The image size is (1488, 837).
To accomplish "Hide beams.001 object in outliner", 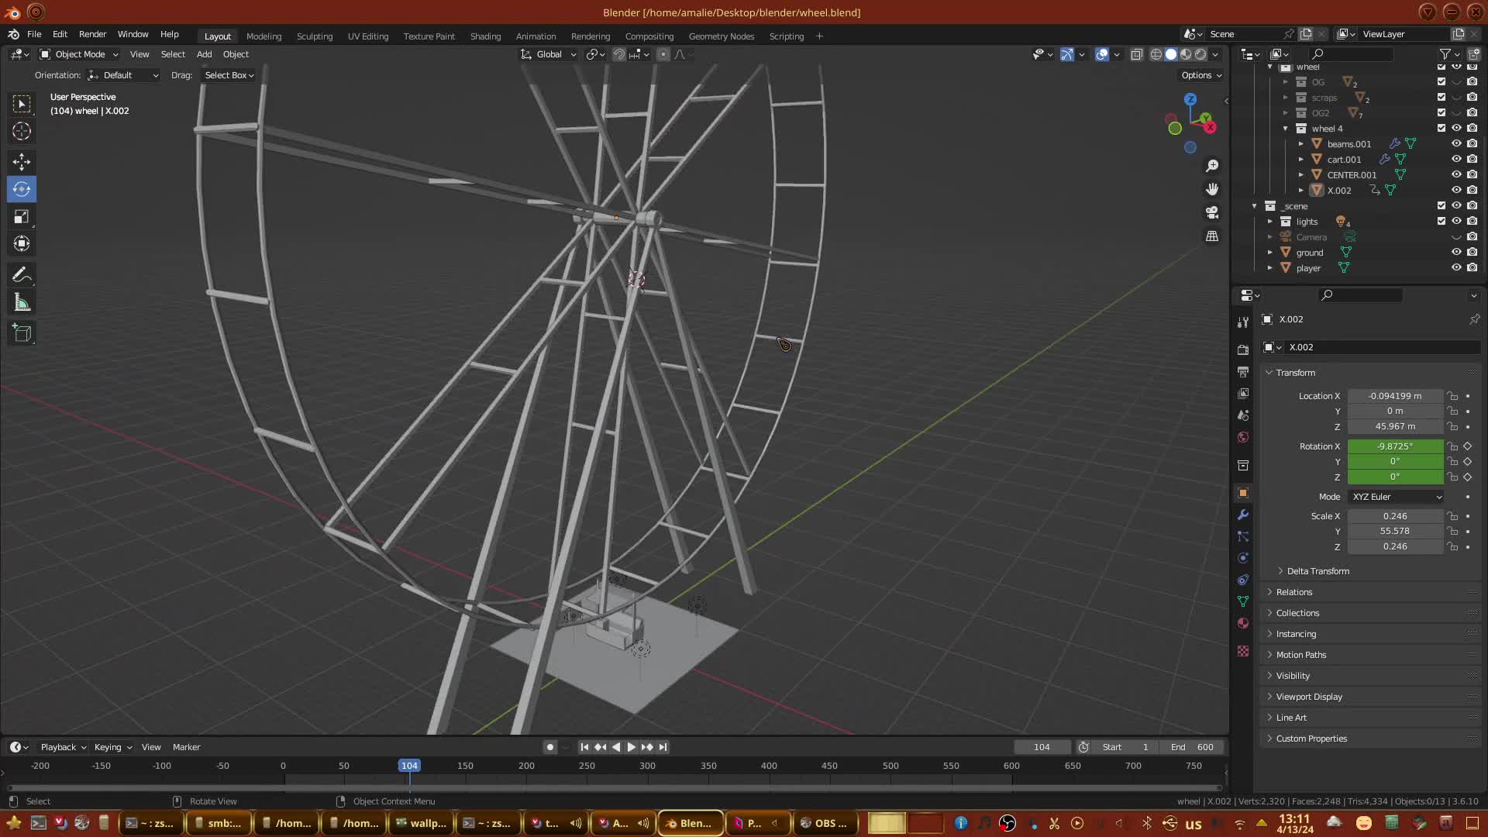I will [x=1456, y=143].
